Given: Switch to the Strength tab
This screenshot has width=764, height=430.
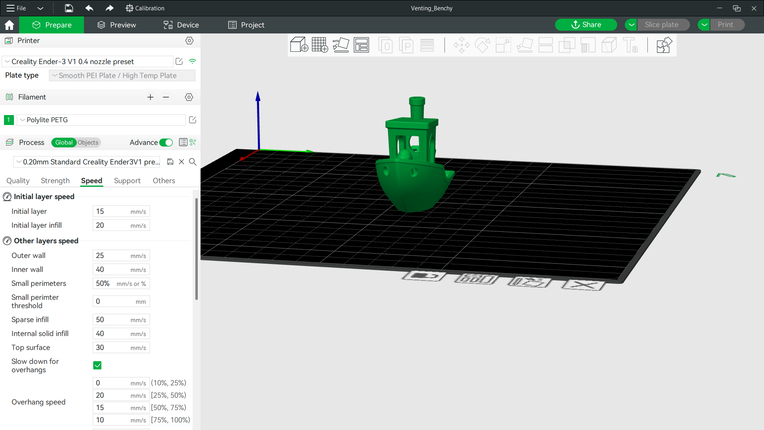Looking at the screenshot, I should (55, 181).
